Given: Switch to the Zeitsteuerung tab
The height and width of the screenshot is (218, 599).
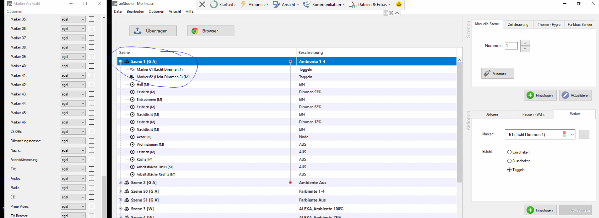Looking at the screenshot, I should tap(518, 25).
